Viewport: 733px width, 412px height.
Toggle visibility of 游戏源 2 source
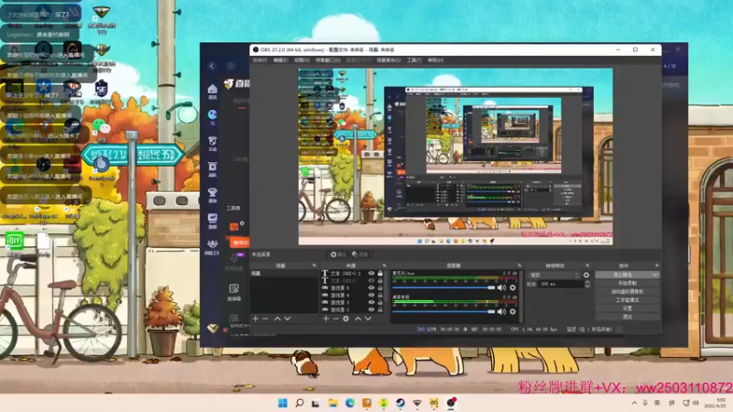click(x=371, y=309)
